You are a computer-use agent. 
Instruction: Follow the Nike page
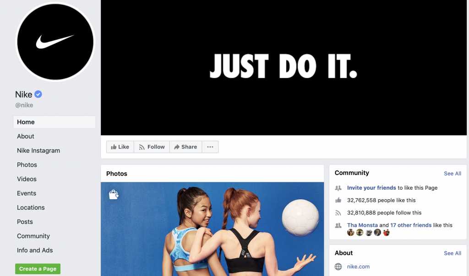(152, 147)
